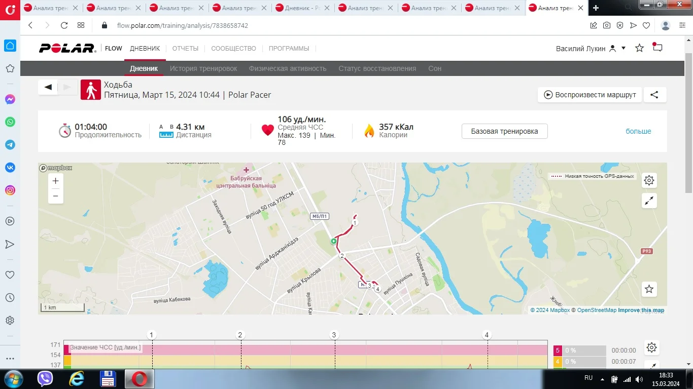
Task: Open the volume control in system tray
Action: coord(639,379)
